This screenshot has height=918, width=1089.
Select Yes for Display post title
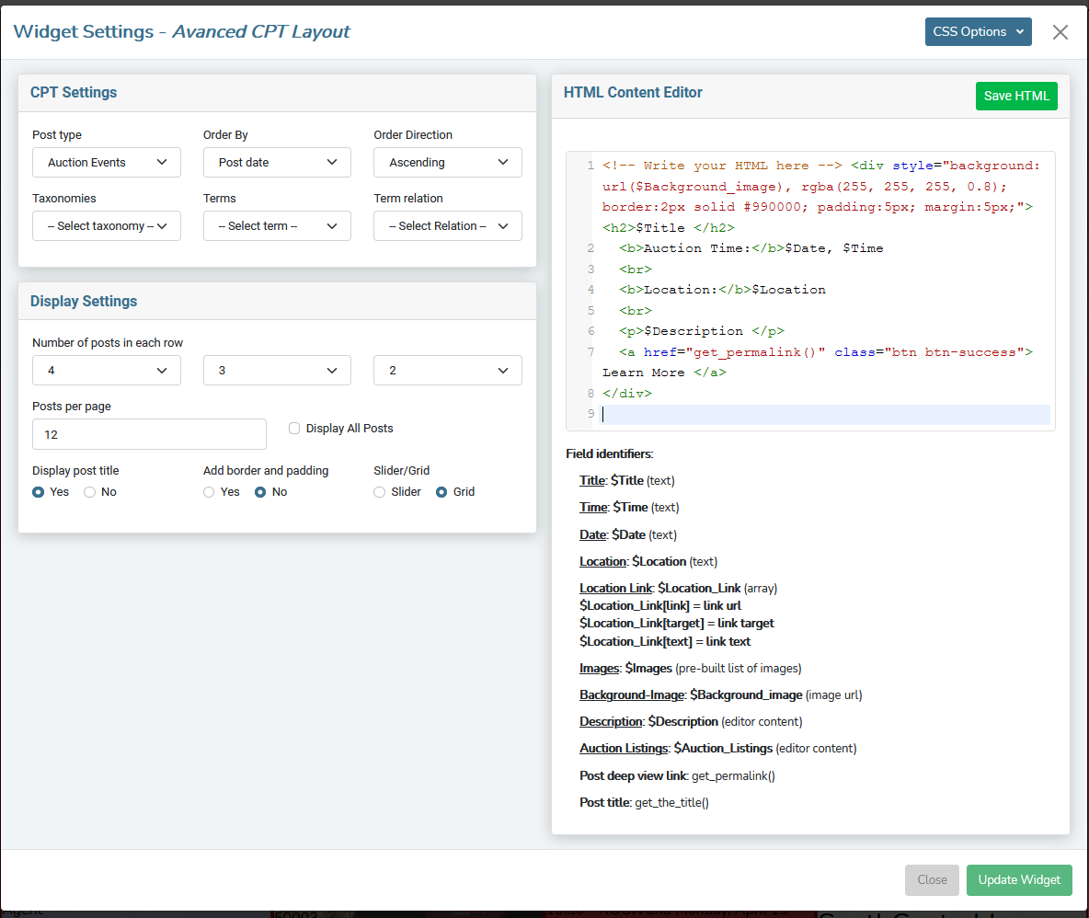click(x=39, y=491)
